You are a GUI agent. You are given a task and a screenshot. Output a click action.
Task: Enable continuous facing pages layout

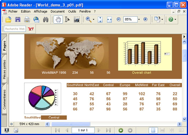172,130
